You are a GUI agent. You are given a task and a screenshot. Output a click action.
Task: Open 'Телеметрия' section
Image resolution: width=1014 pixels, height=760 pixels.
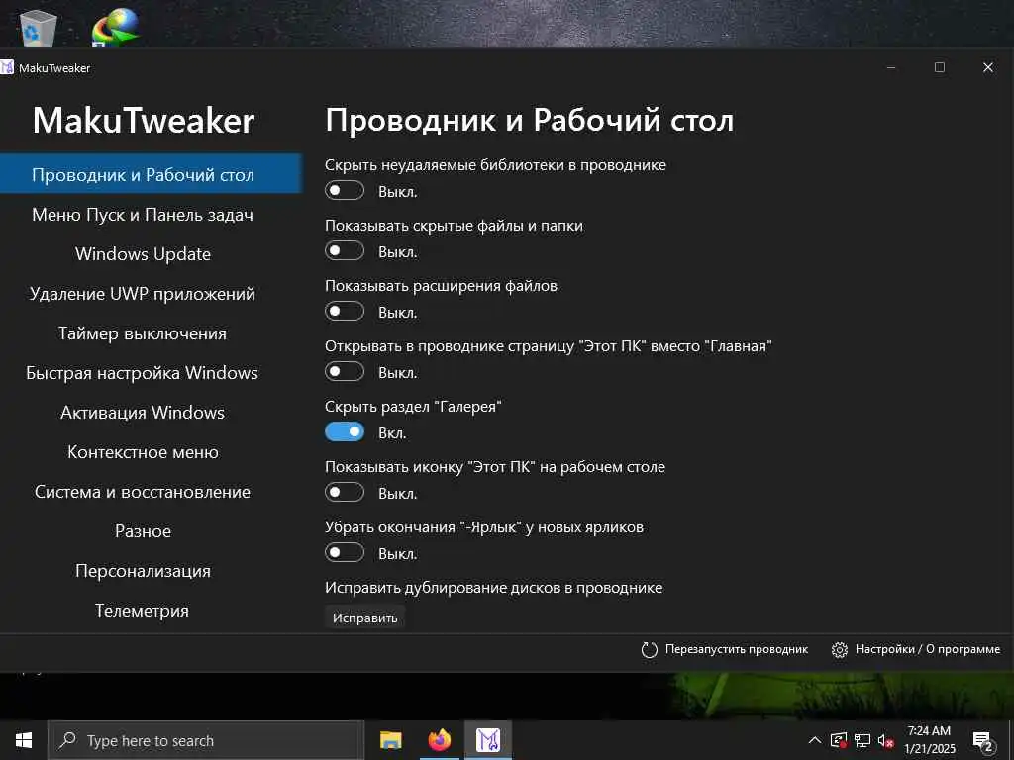[x=143, y=610]
